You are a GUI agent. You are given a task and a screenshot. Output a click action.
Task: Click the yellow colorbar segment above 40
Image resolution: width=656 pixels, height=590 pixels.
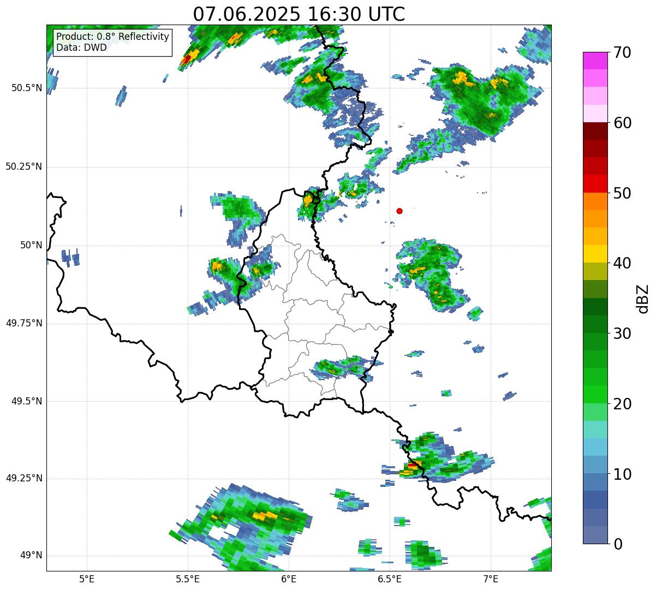[x=595, y=254]
